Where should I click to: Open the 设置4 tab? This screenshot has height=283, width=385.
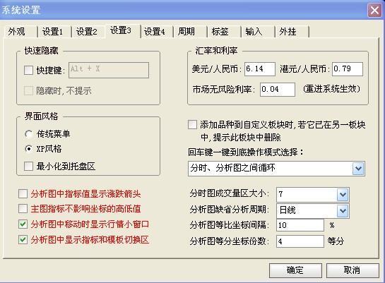click(x=156, y=32)
